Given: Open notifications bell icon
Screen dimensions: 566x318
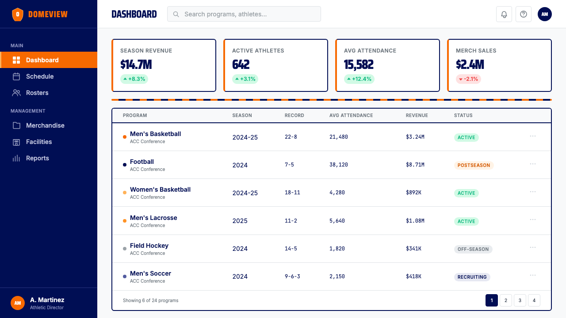Looking at the screenshot, I should pyautogui.click(x=504, y=14).
